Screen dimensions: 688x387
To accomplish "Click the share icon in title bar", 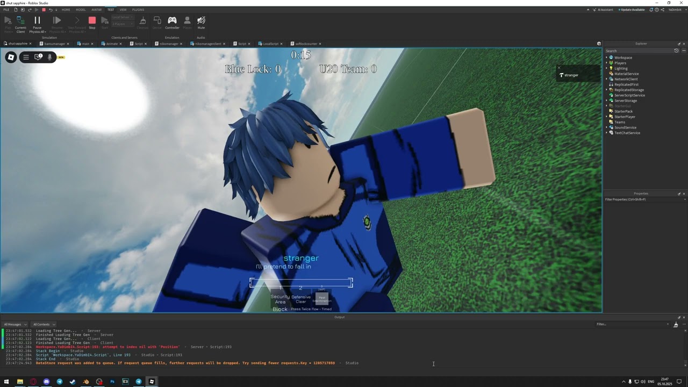I will (x=664, y=10).
